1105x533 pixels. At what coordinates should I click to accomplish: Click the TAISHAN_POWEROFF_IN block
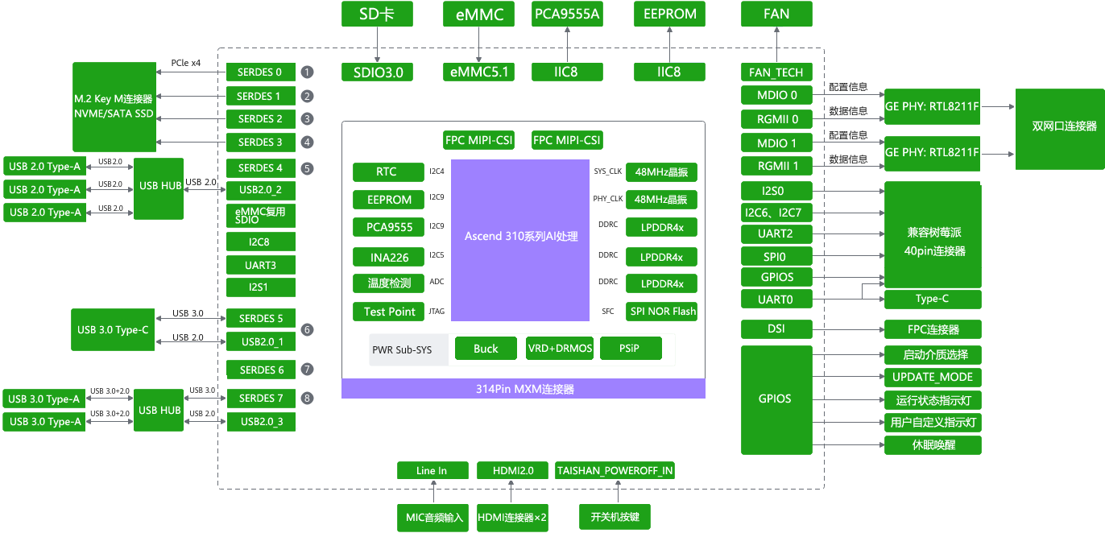[615, 470]
